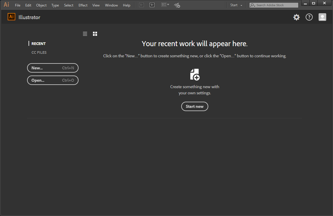Viewport: 333px width, 216px height.
Task: Click the search magnifier dropdown icon
Action: tap(252, 5)
